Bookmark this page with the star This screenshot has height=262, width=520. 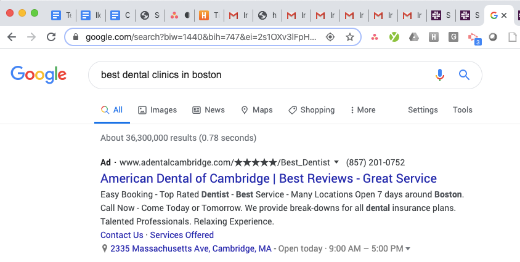(350, 37)
